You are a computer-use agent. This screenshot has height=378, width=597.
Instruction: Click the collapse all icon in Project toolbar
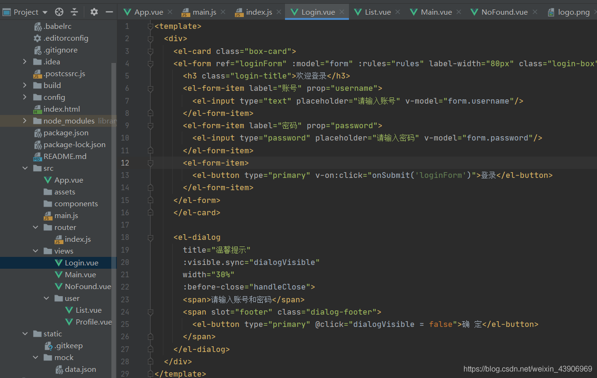(74, 12)
